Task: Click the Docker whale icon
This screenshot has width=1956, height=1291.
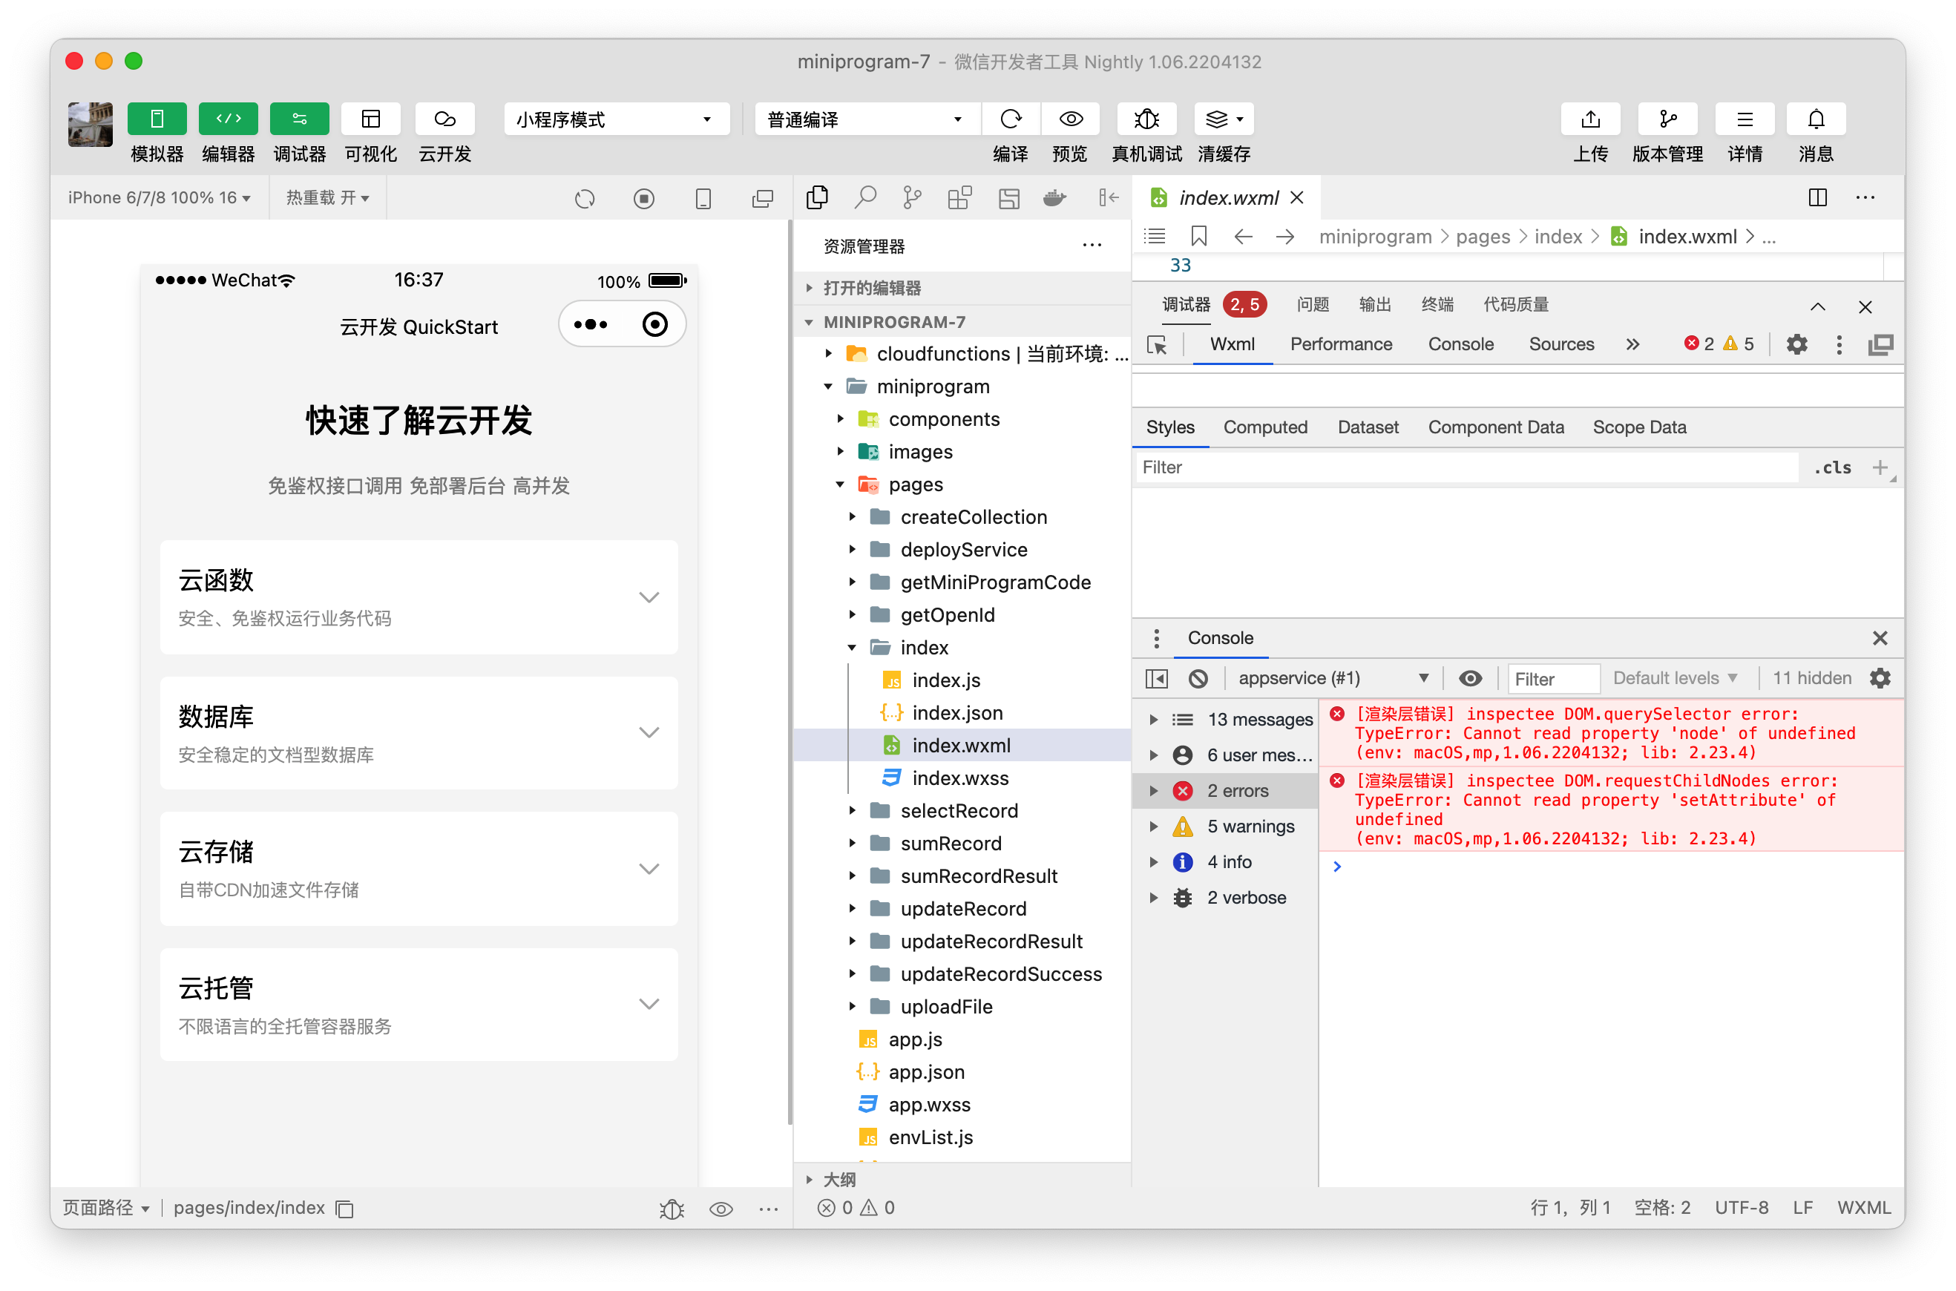Action: click(x=1054, y=197)
